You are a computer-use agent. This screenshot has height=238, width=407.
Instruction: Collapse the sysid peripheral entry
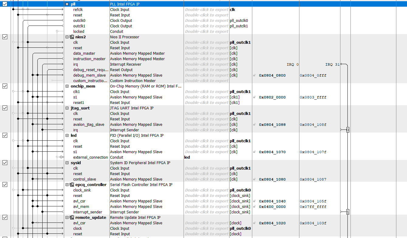click(67, 163)
